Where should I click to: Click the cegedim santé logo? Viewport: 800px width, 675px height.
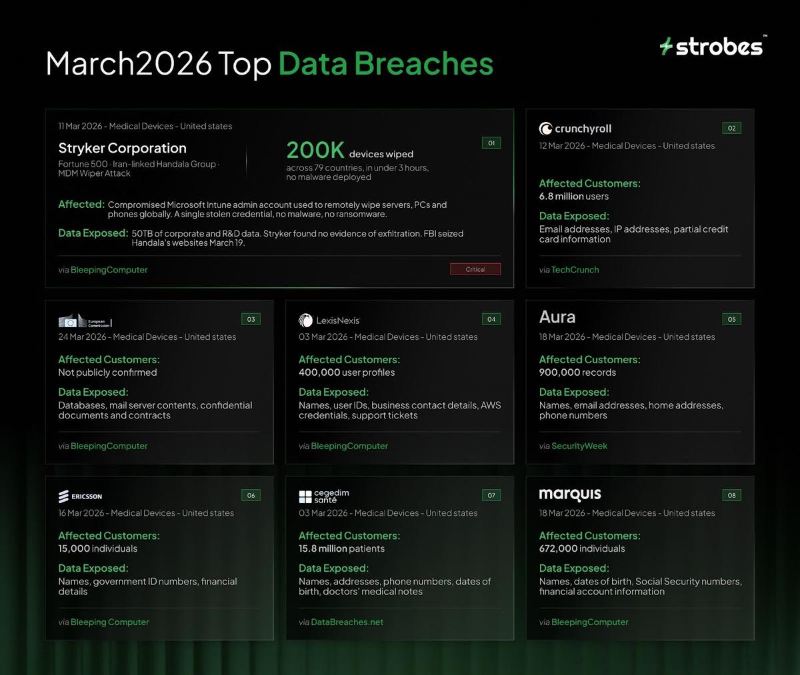tap(324, 496)
